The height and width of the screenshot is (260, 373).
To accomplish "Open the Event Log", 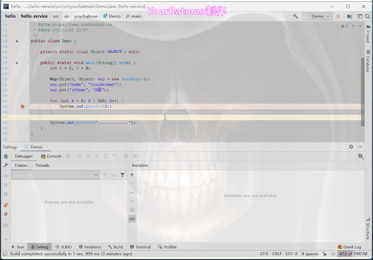I will (x=349, y=247).
